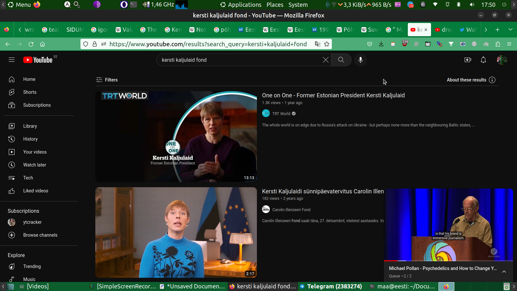Open the power icon in the top panel
This screenshot has height=291, width=517.
(504, 5)
